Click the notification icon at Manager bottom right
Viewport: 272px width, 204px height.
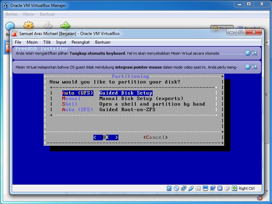click(260, 198)
